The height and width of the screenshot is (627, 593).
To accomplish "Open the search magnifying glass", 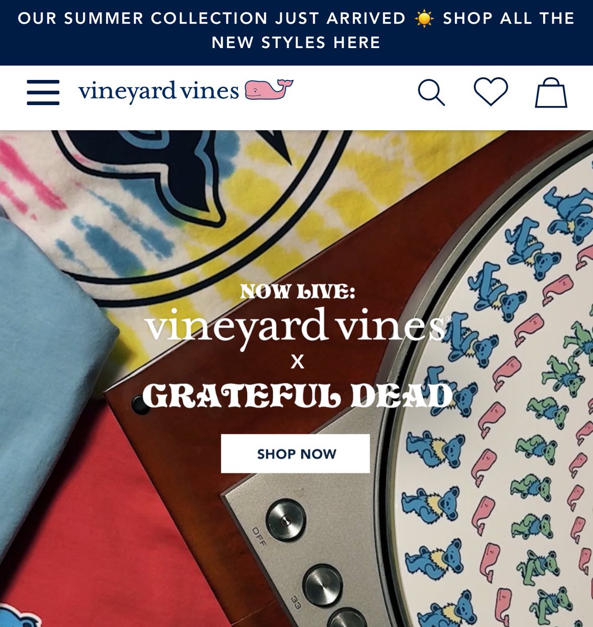I will click(x=431, y=92).
